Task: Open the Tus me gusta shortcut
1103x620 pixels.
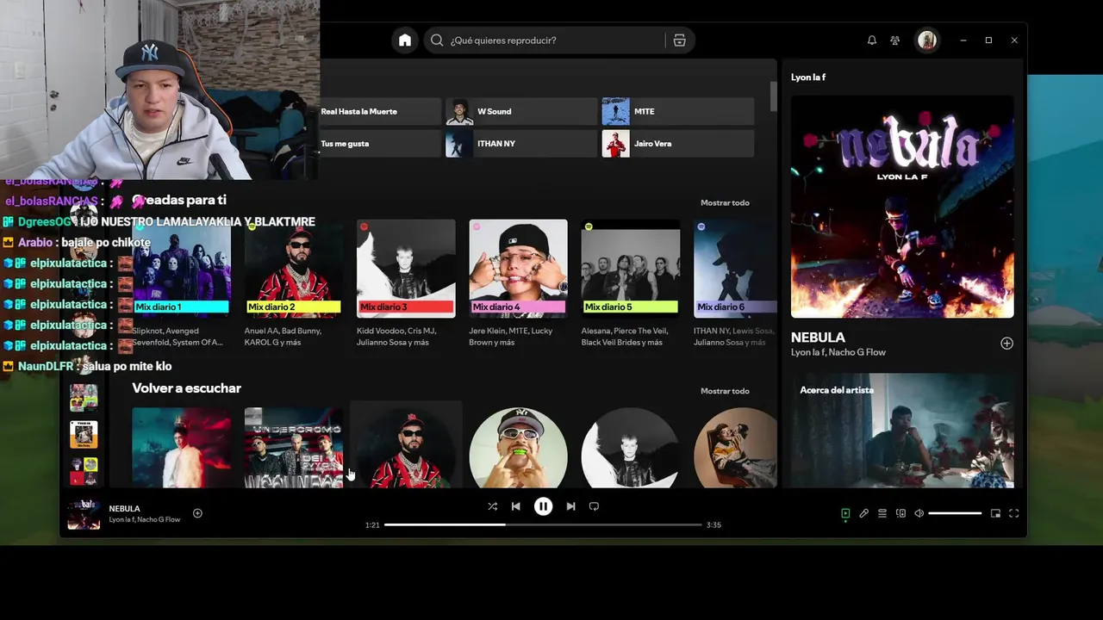Action: (x=379, y=143)
